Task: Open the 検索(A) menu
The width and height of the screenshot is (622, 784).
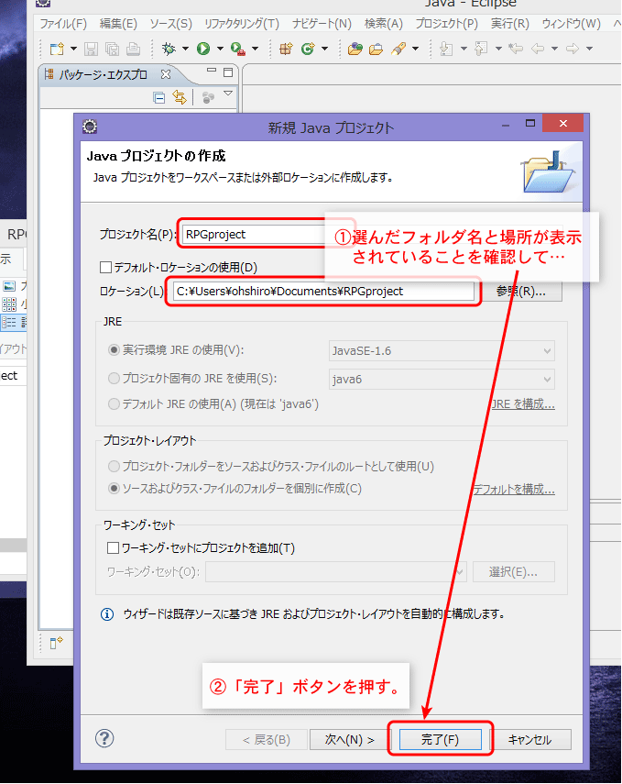Action: tap(384, 24)
